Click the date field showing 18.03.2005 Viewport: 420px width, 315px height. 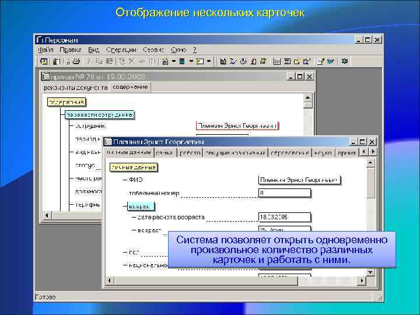[x=285, y=217]
